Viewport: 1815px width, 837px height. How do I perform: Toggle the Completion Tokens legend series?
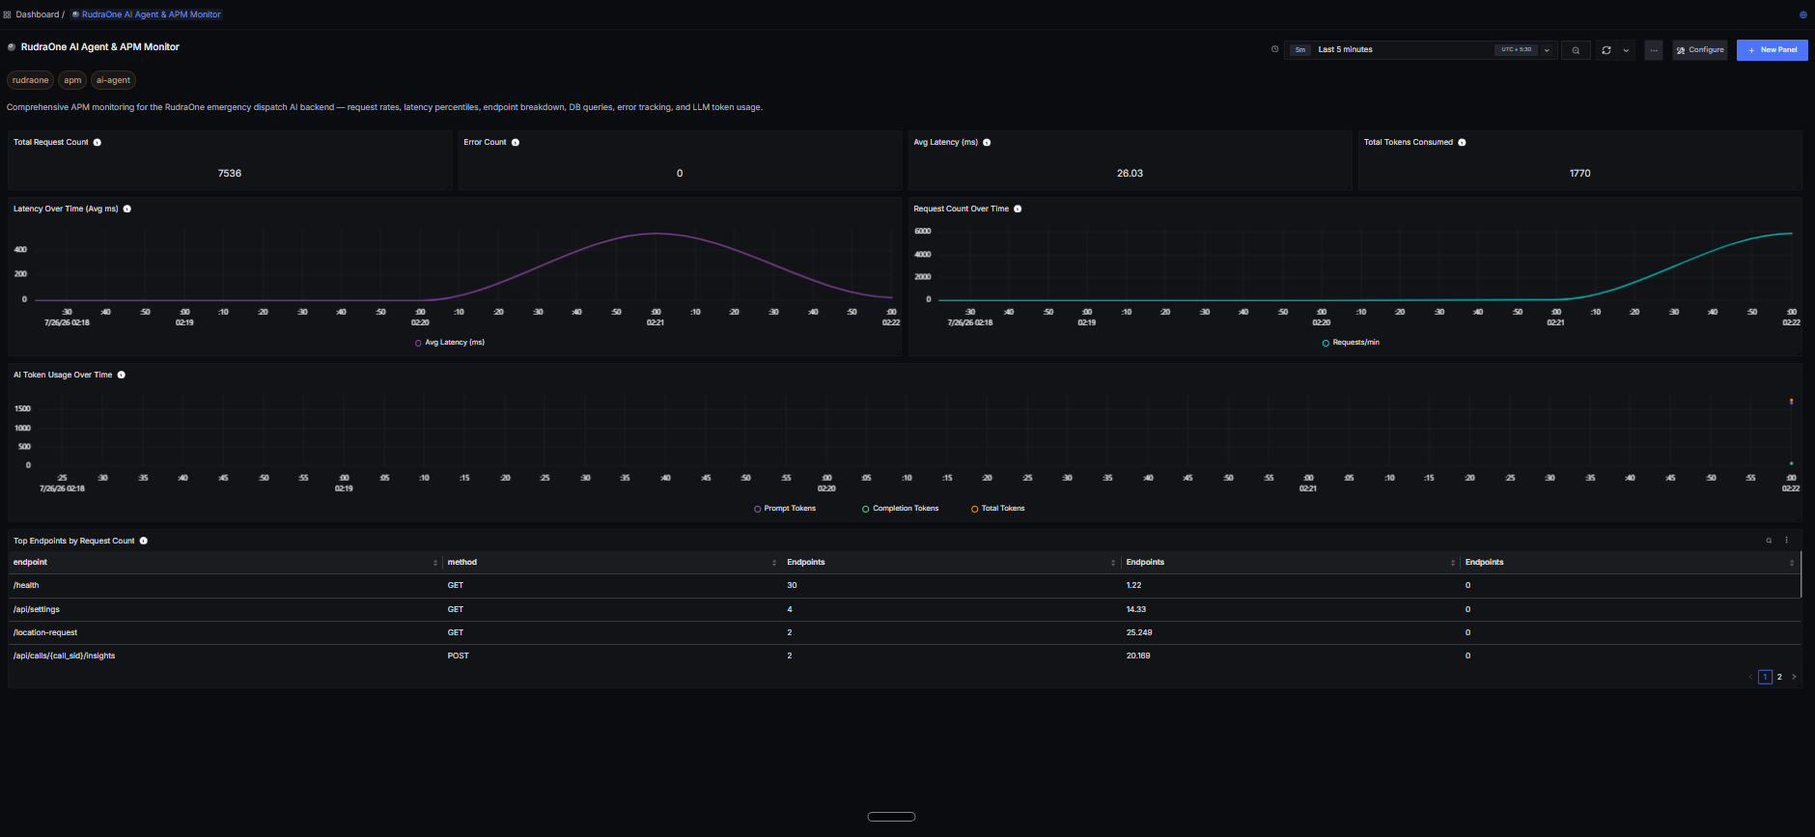click(x=901, y=509)
